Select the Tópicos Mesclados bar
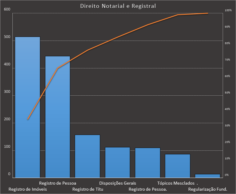236x194 pixels. coord(177,166)
